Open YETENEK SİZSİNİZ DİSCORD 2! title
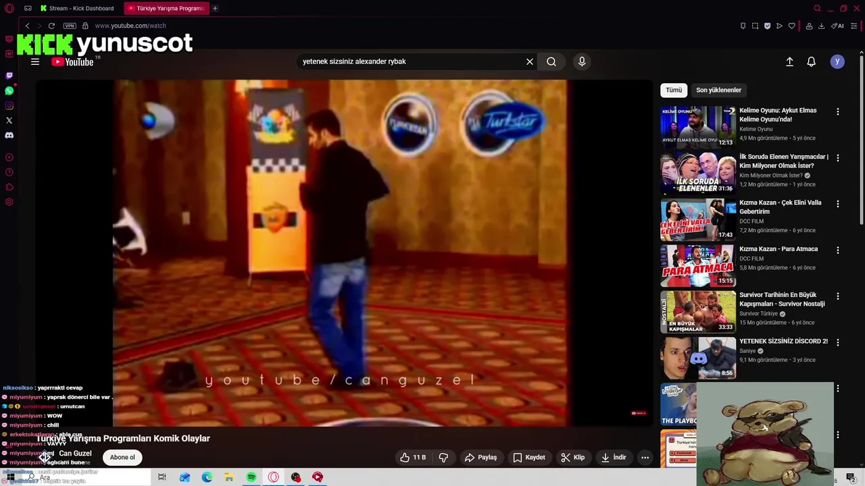 783,342
